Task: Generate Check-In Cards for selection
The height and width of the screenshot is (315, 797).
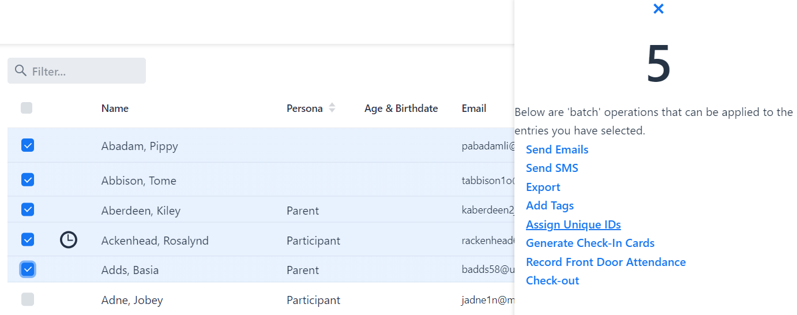Action: tap(589, 243)
